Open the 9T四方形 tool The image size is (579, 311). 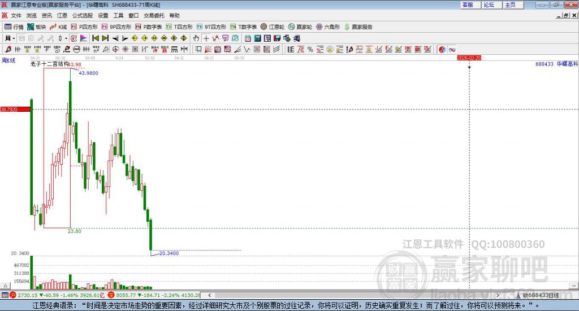211,27
